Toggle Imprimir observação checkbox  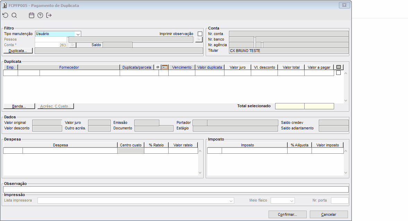pyautogui.click(x=200, y=34)
